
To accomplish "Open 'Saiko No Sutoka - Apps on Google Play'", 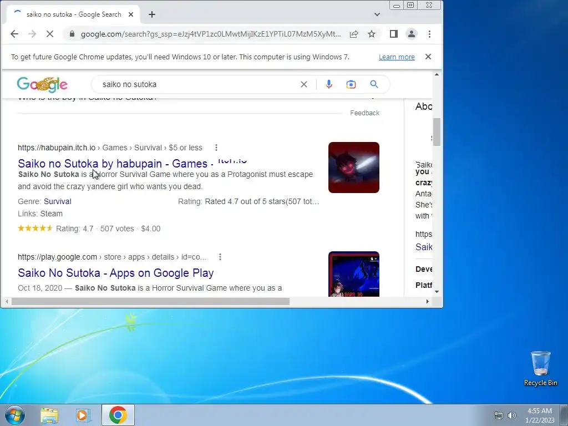I will pos(115,273).
